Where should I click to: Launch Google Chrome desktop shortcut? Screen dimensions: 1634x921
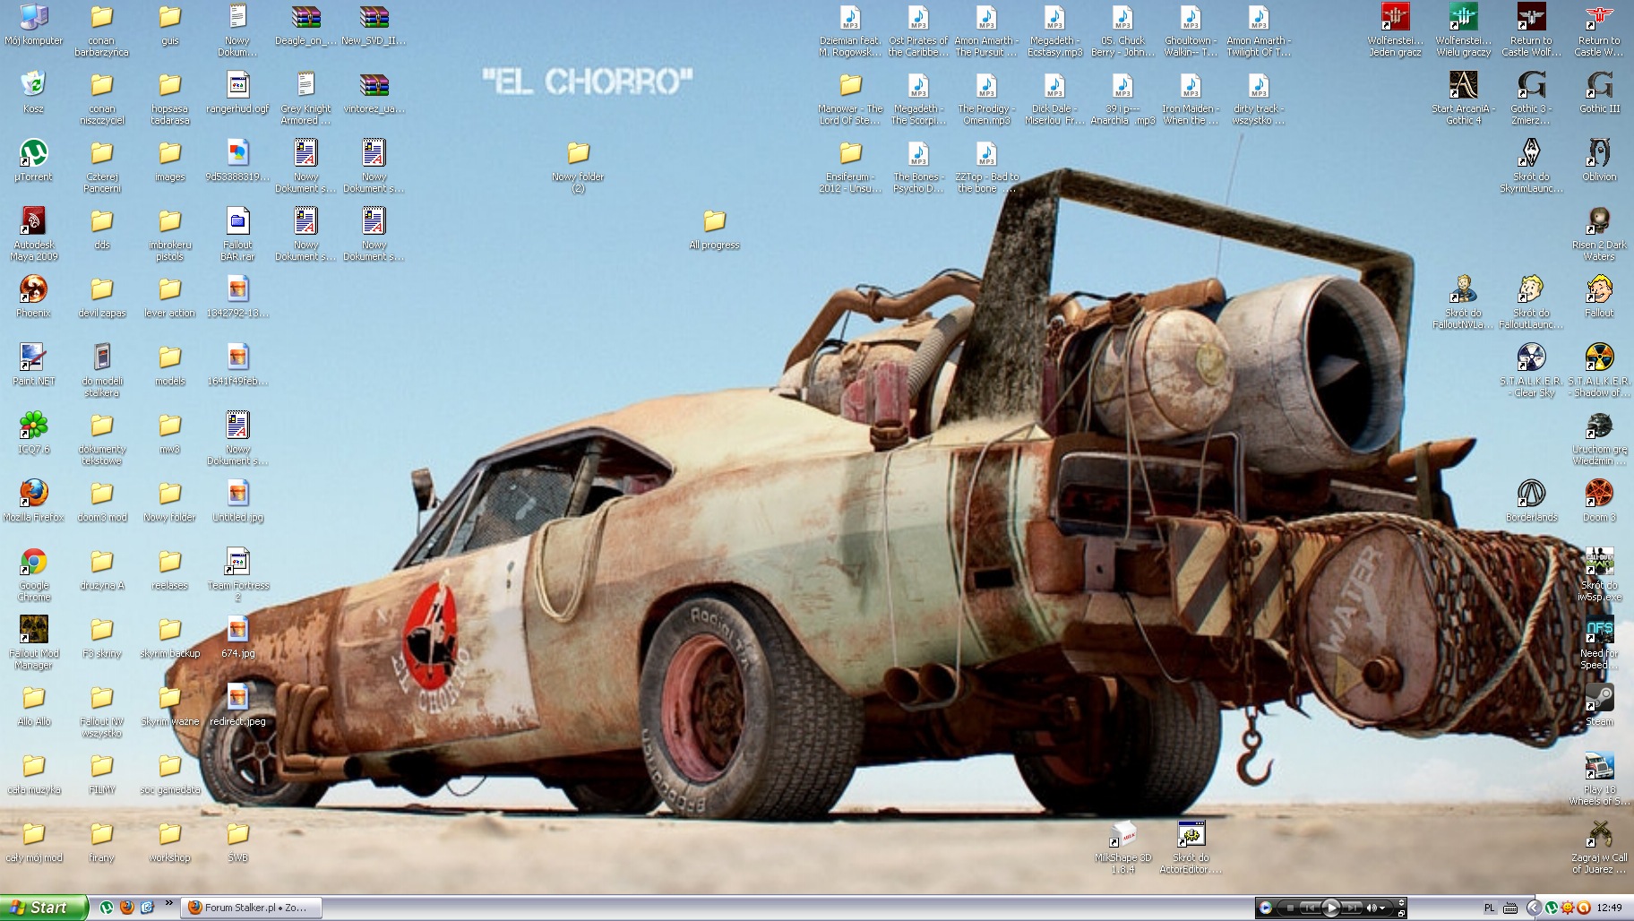pos(33,574)
